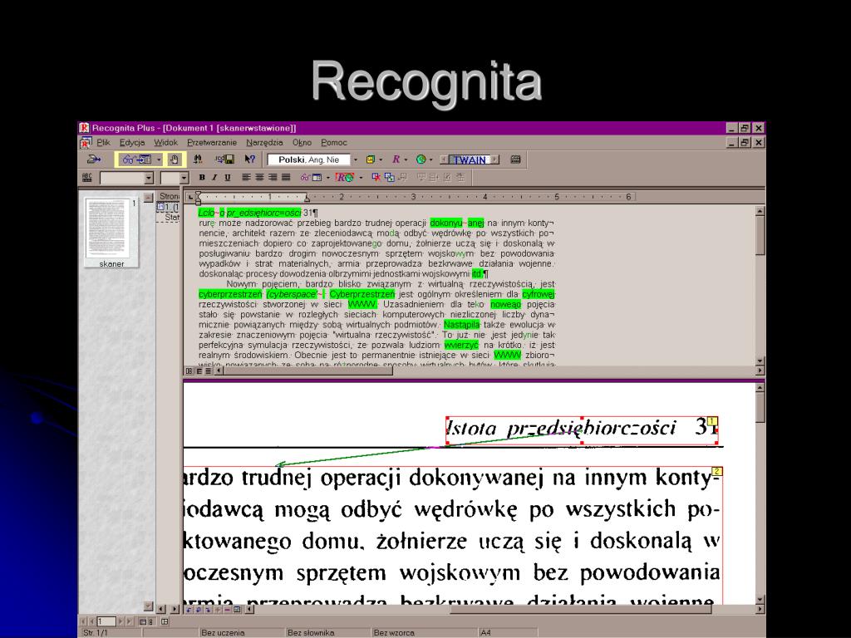The height and width of the screenshot is (638, 851).
Task: Open the Pomoc menu
Action: tap(334, 143)
